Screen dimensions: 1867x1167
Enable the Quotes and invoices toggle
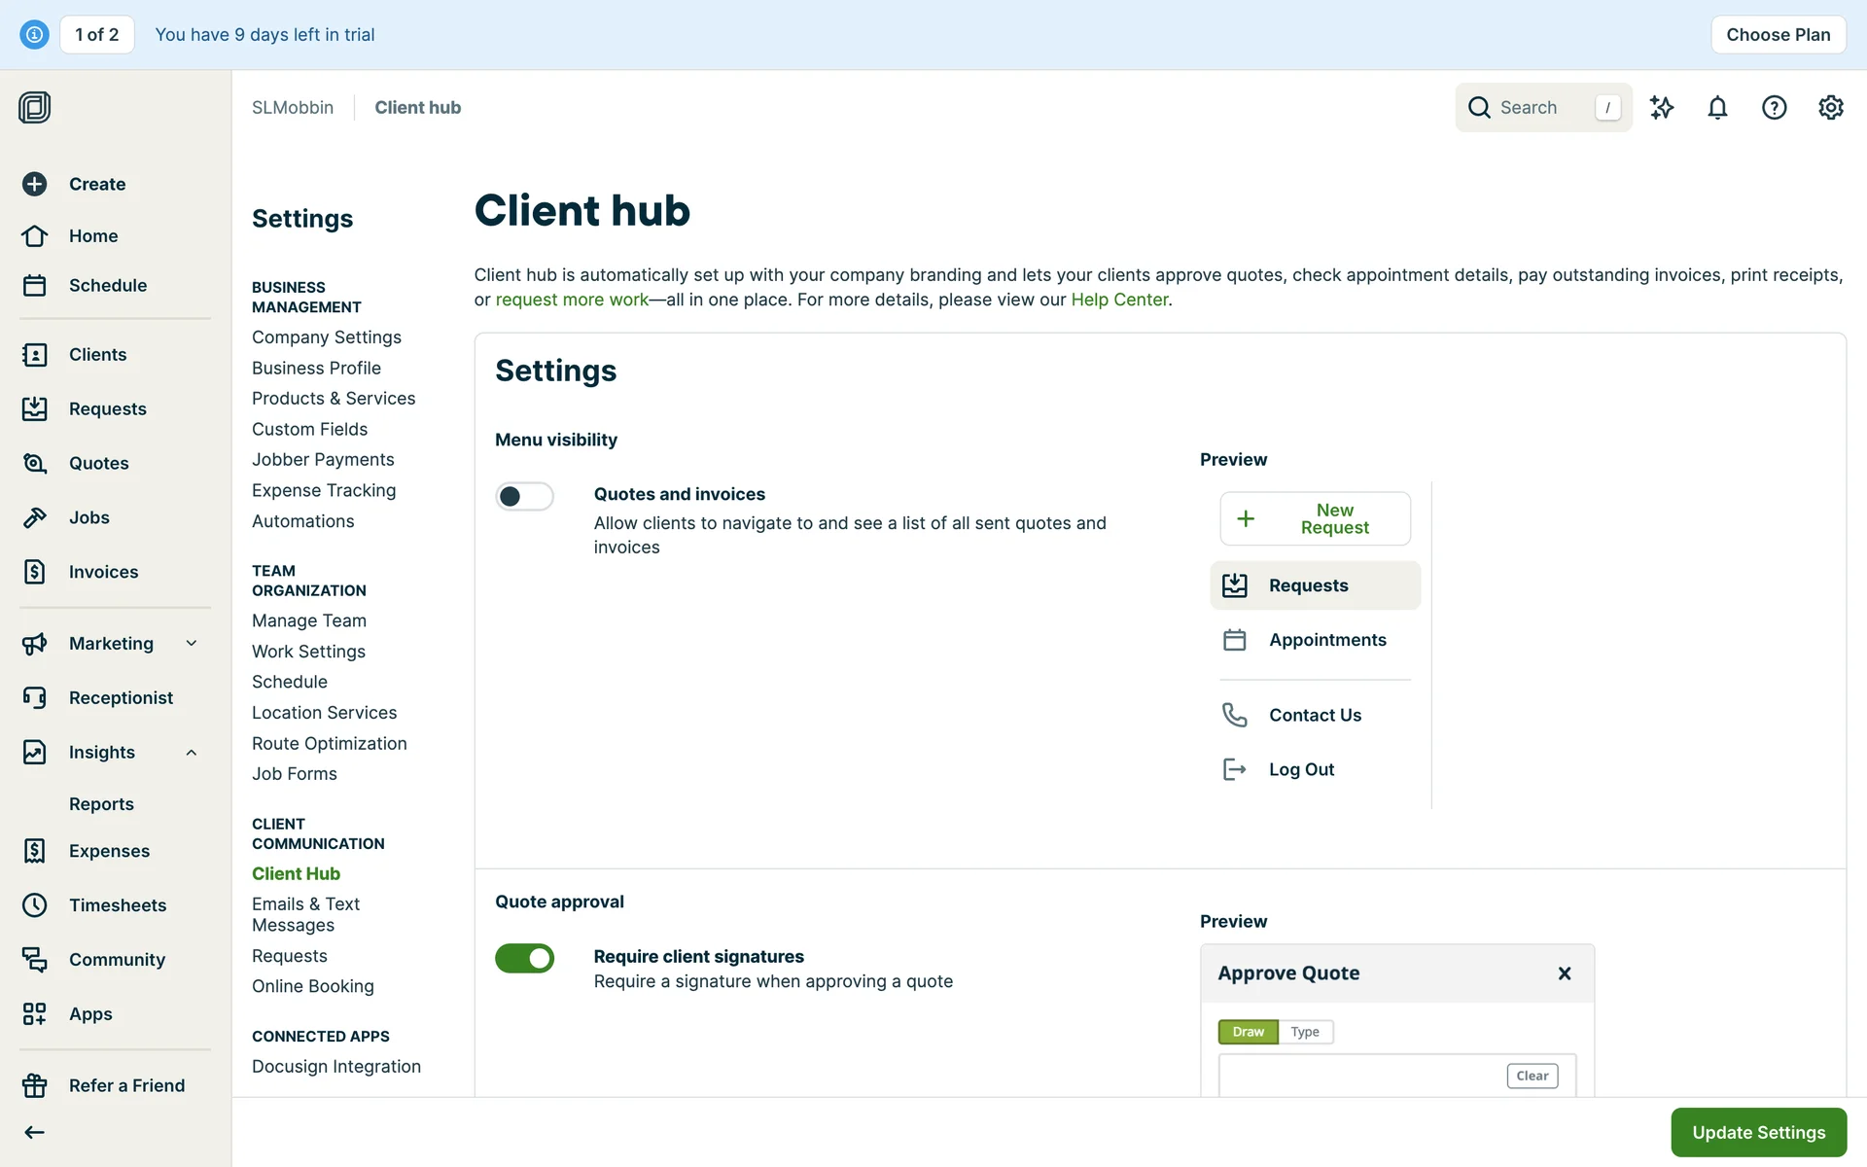(x=524, y=496)
